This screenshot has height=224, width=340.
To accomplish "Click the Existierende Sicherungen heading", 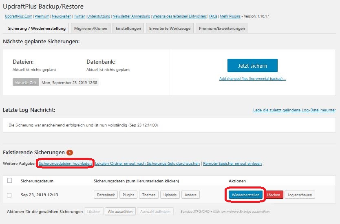I will [34, 153].
